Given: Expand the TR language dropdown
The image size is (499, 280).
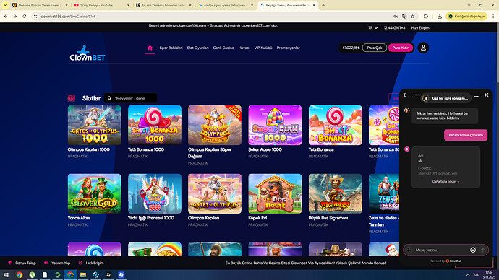Looking at the screenshot, I should click(x=372, y=28).
